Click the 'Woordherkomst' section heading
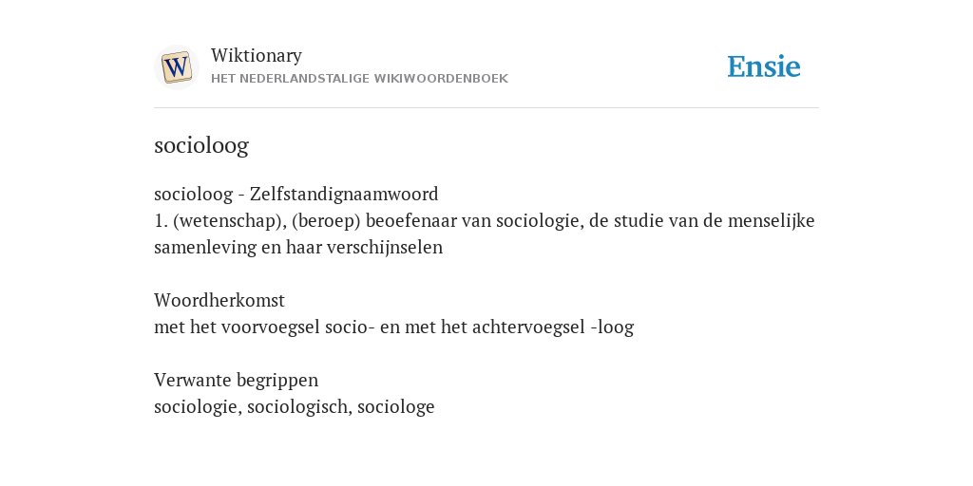This screenshot has width=973, height=486. coord(219,301)
